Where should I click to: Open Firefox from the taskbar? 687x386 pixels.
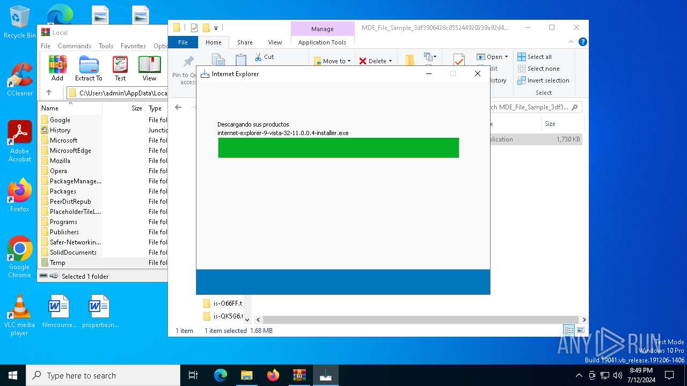point(273,375)
